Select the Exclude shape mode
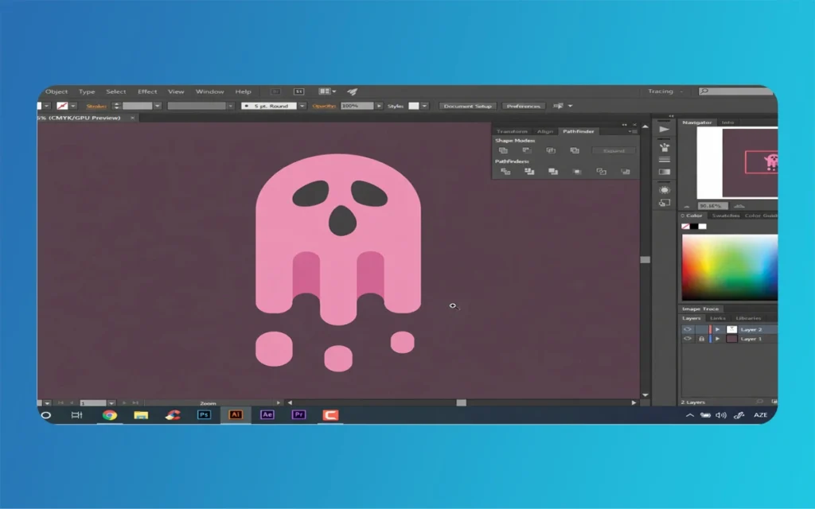 pos(575,150)
